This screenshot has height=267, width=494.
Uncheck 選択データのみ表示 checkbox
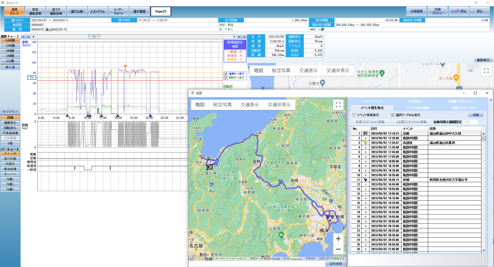coord(393,115)
